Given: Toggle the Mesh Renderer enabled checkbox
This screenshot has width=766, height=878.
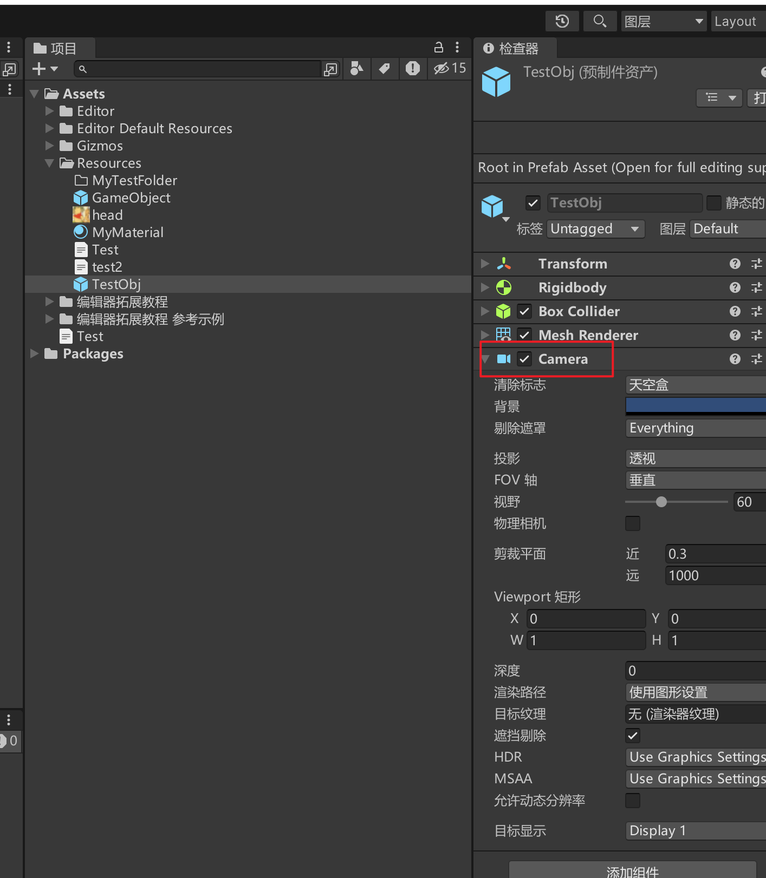Looking at the screenshot, I should [524, 335].
